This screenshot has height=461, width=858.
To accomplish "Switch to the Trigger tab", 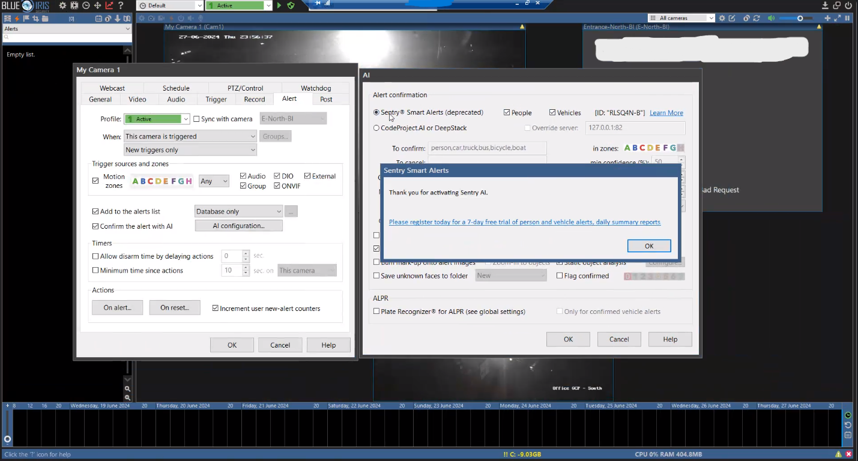I will point(216,100).
